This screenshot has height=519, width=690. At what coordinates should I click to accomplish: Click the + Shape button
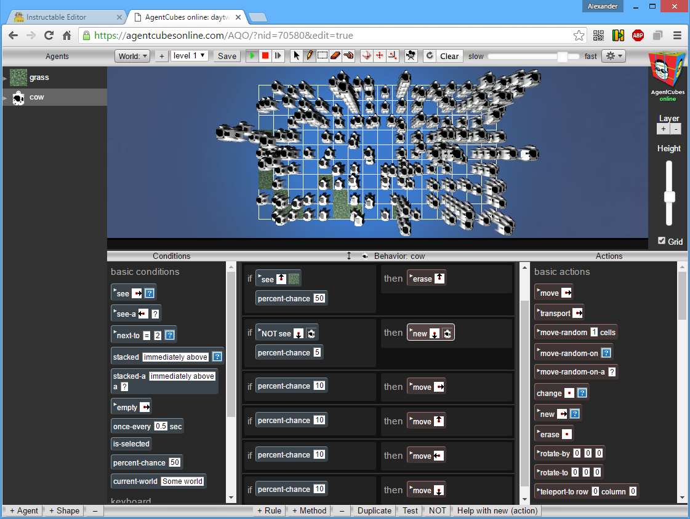click(64, 510)
